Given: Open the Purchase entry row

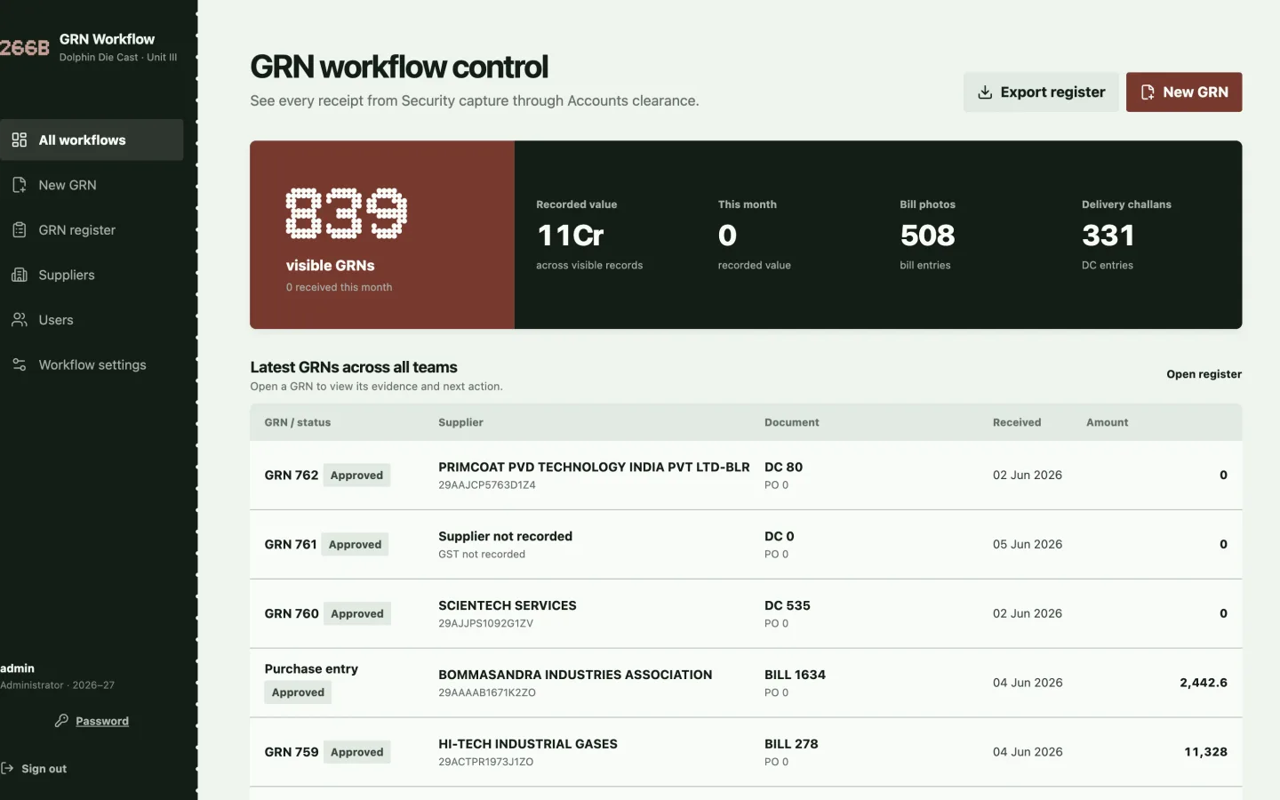Looking at the screenshot, I should [746, 683].
